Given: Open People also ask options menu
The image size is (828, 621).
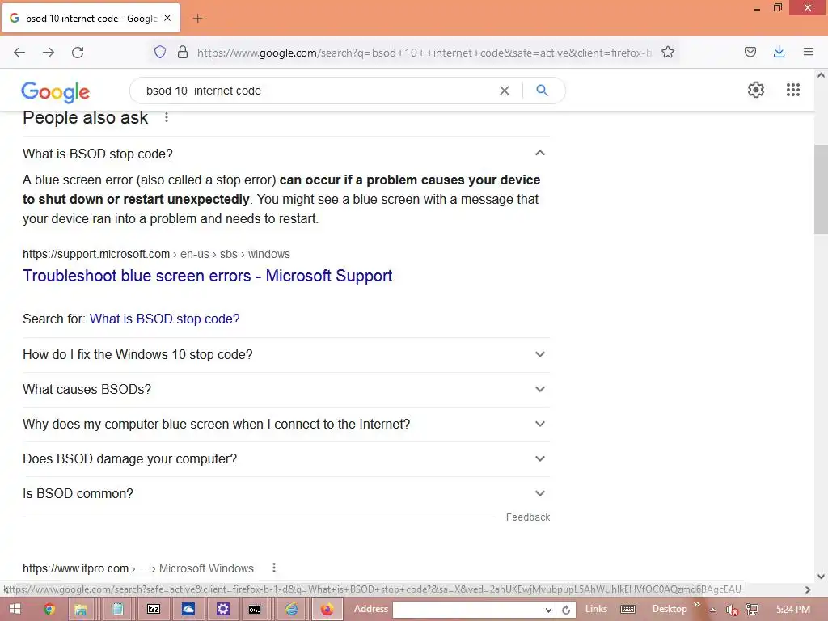Looking at the screenshot, I should [x=167, y=117].
